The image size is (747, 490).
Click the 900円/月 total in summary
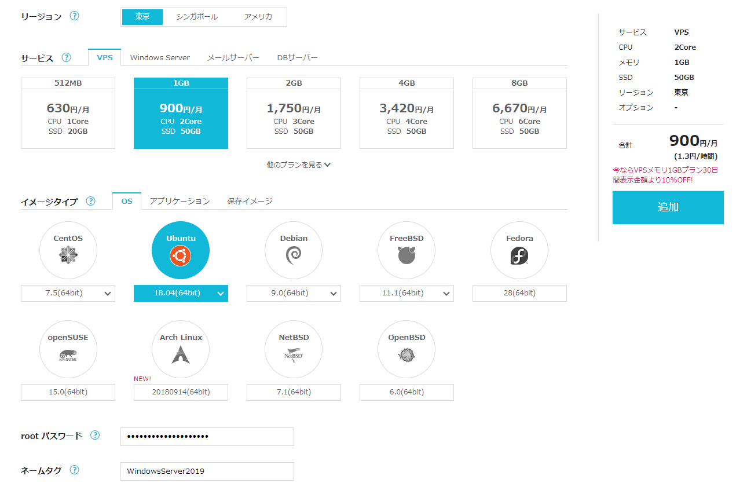coord(694,141)
